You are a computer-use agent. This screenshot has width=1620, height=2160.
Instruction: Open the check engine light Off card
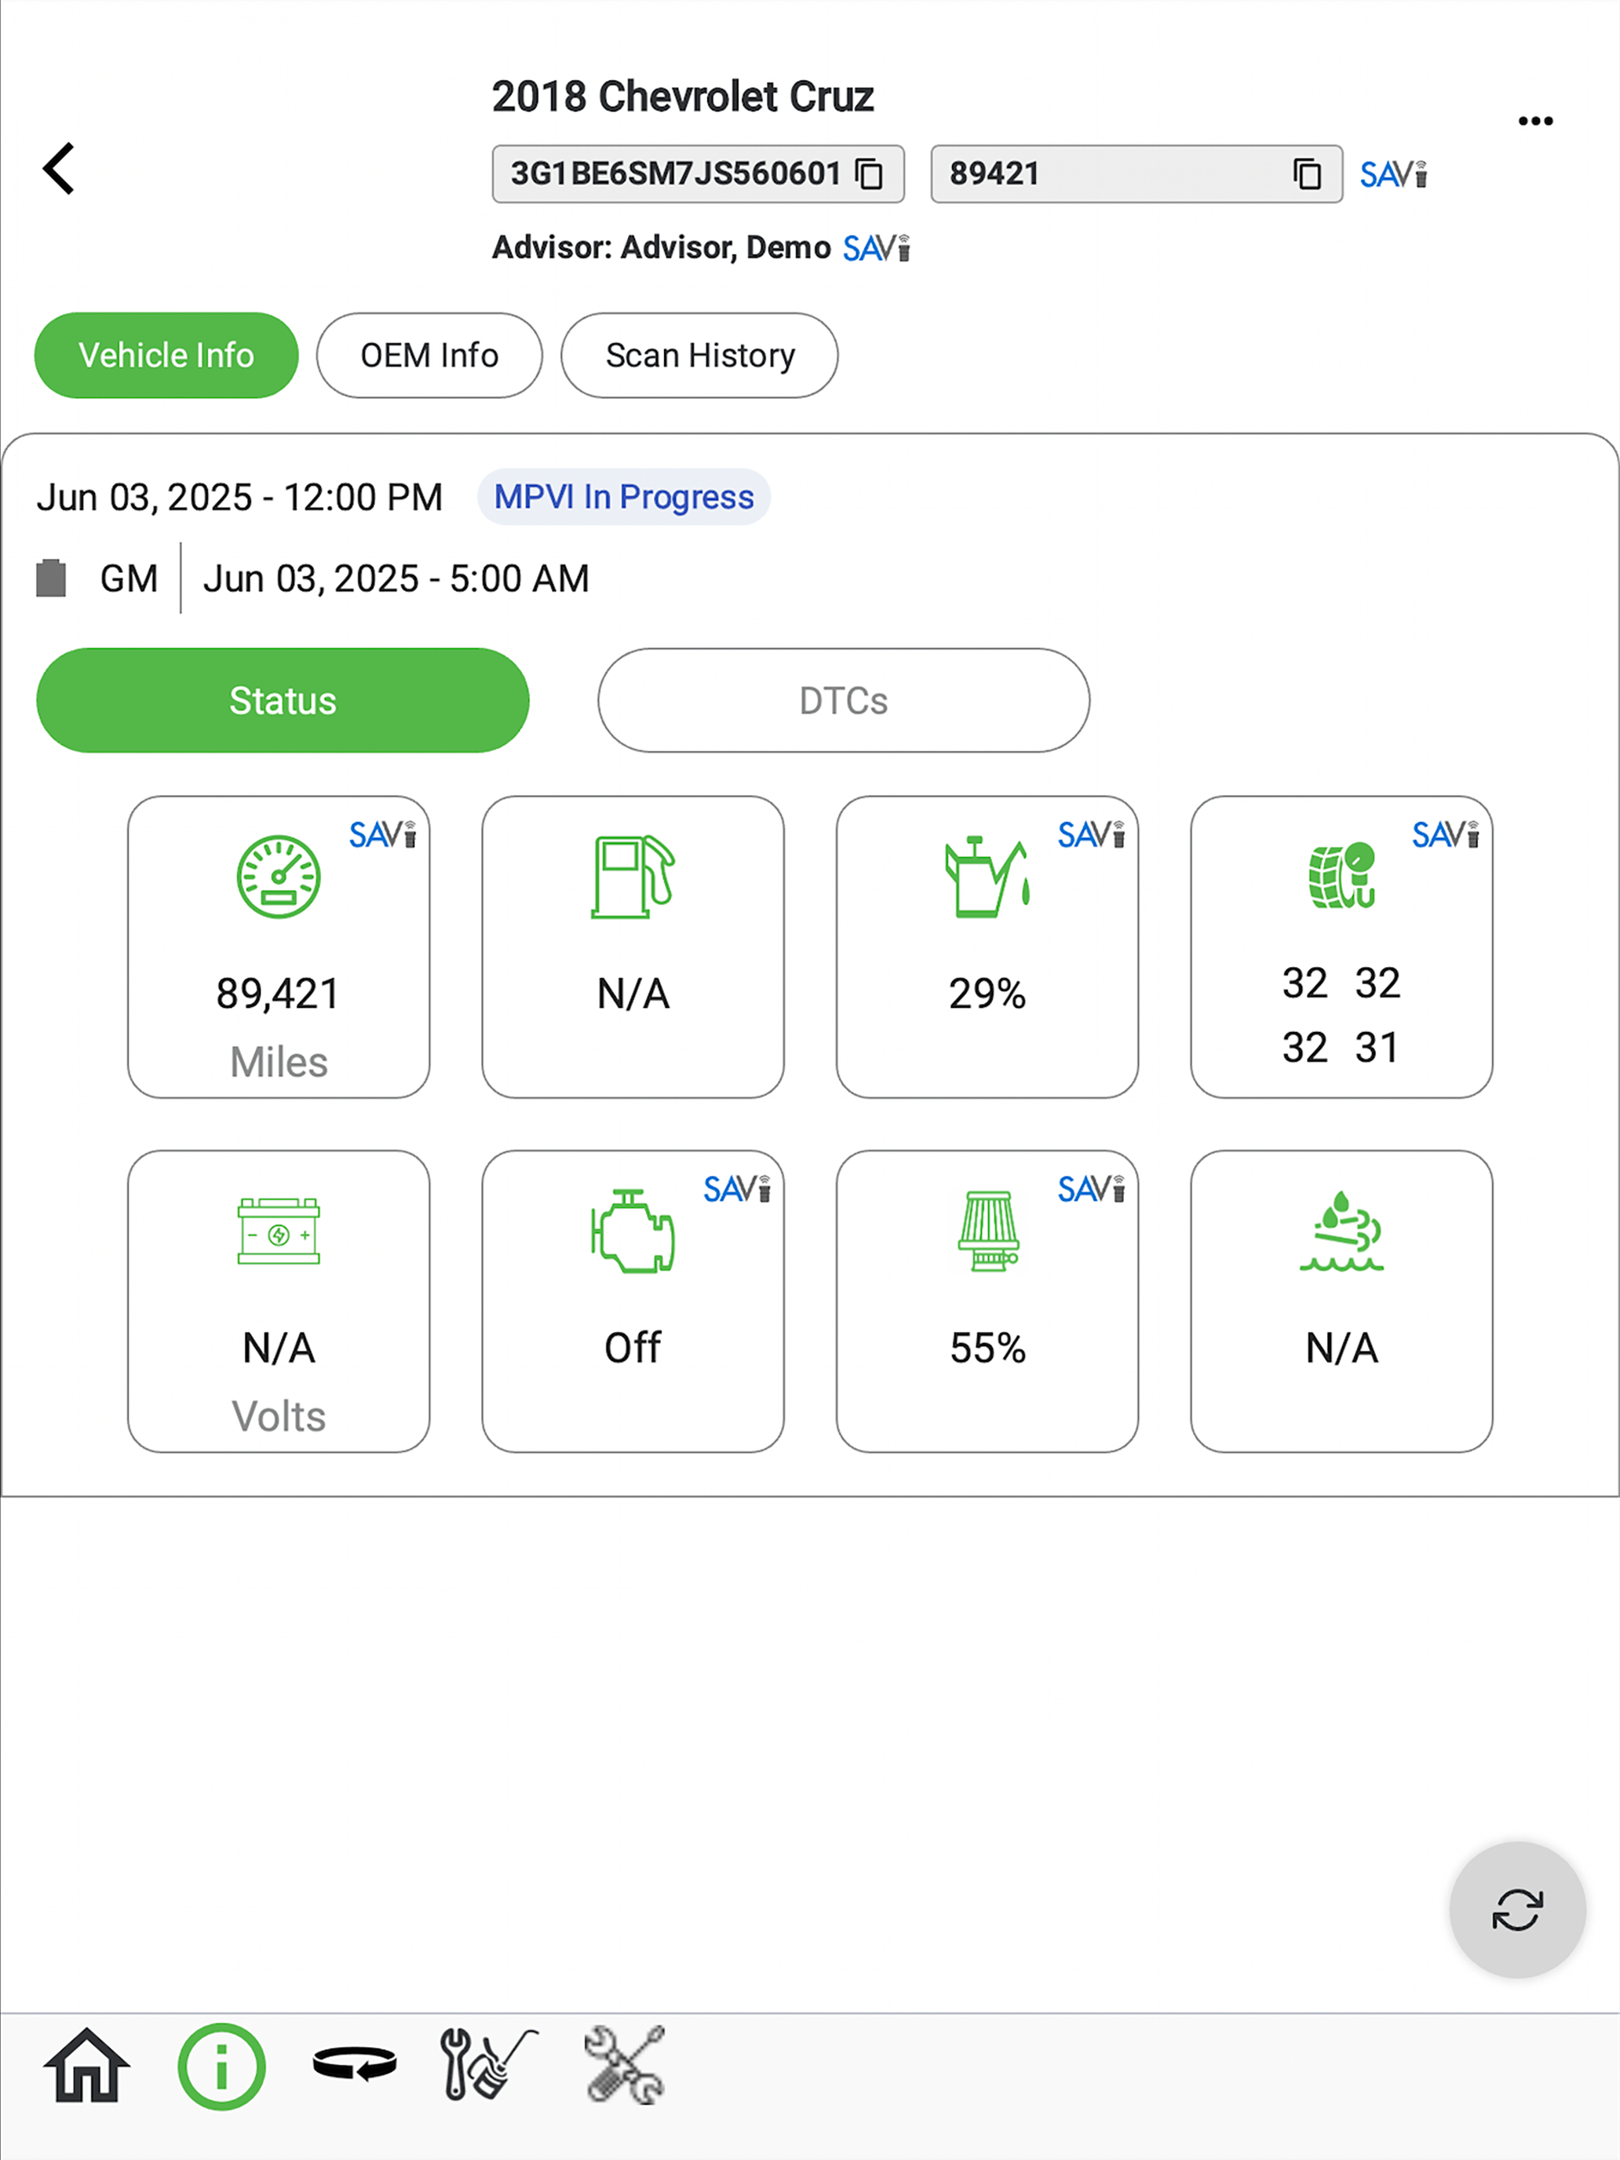[633, 1301]
